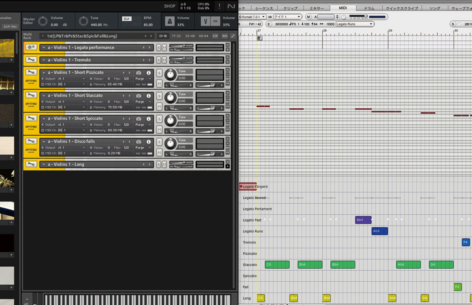Screen dimensions: 472x305
Task: Open wrench editor for Violins 1 Tremolo
Action: (x=31, y=60)
